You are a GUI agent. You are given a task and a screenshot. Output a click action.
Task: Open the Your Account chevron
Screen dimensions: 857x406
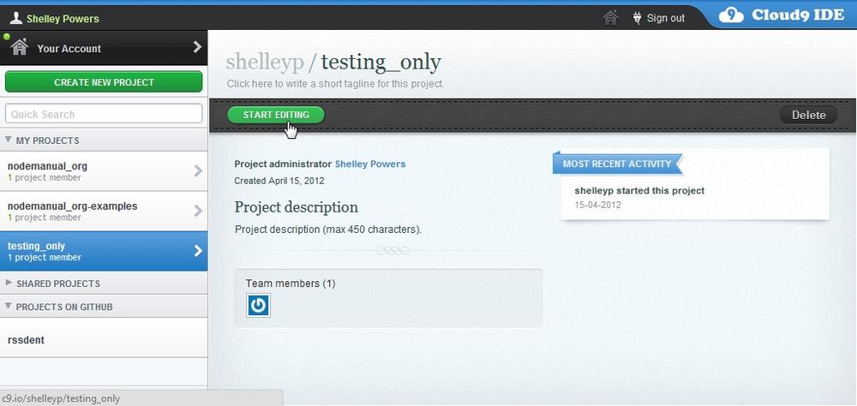pos(197,48)
